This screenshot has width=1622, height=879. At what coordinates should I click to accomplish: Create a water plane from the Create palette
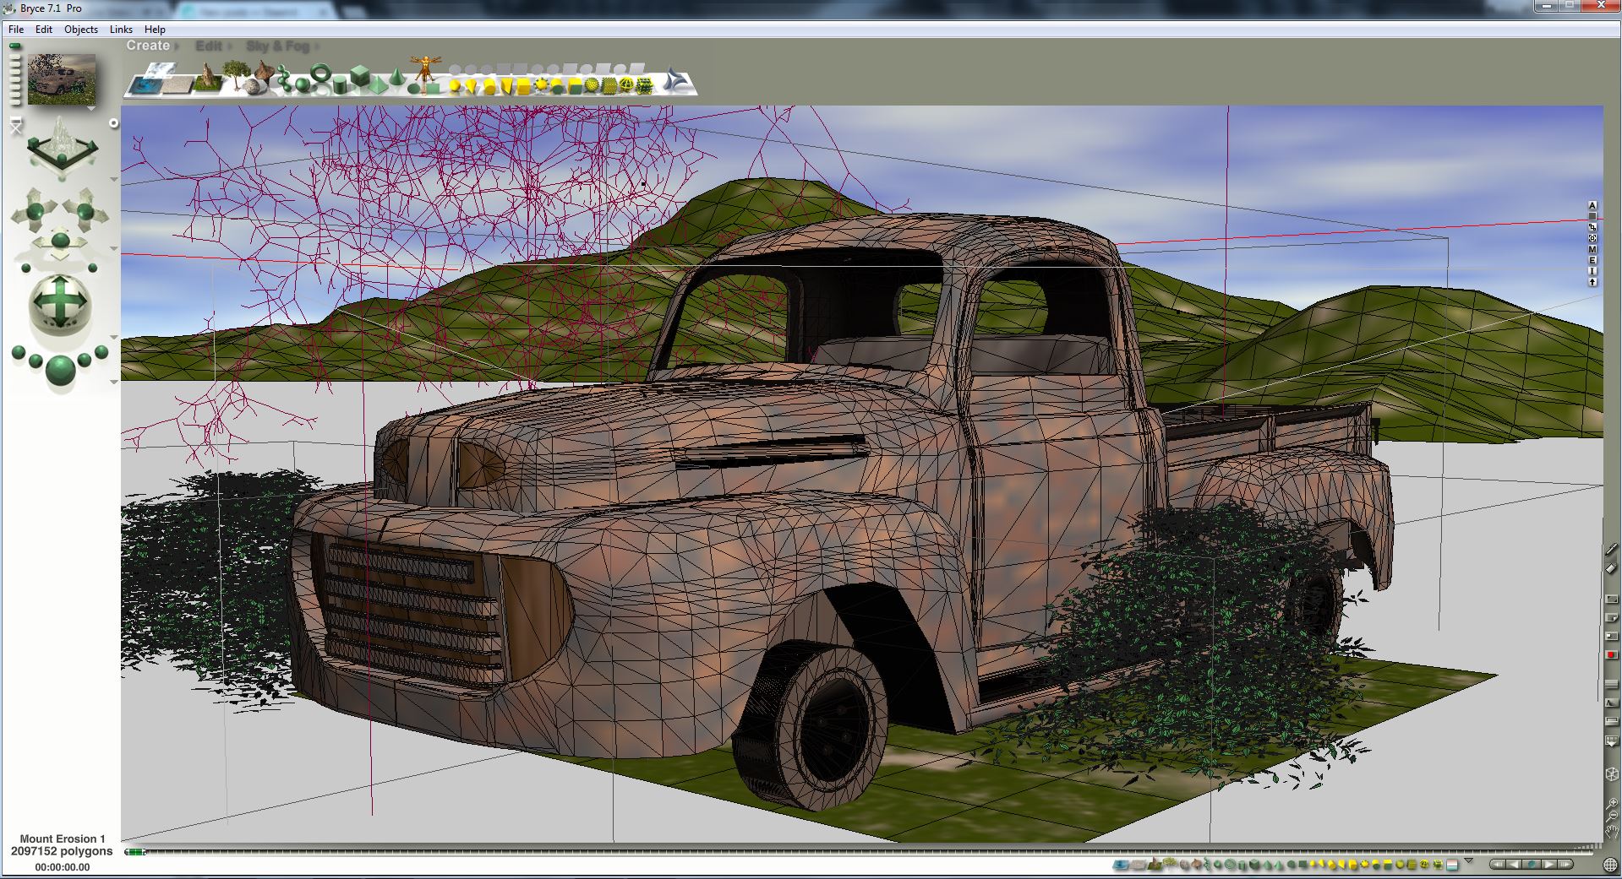[145, 85]
